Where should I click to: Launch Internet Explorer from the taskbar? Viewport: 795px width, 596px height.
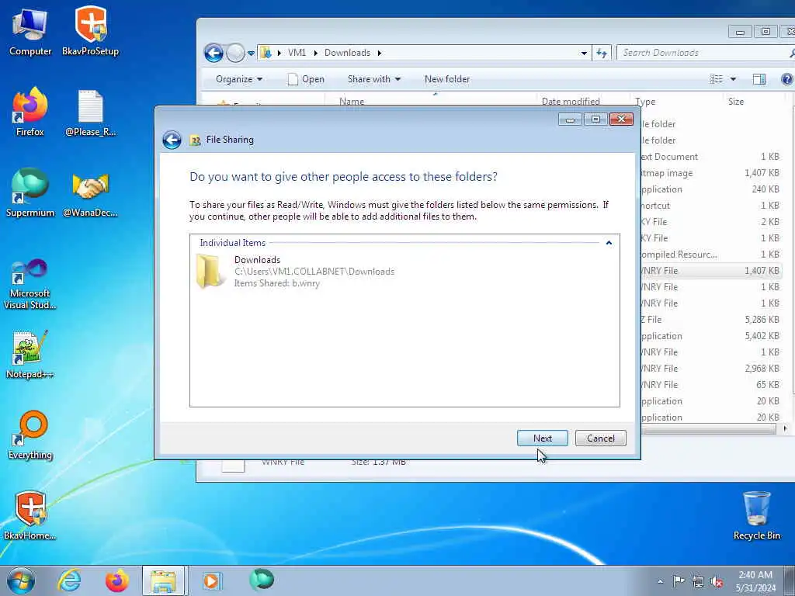click(68, 580)
